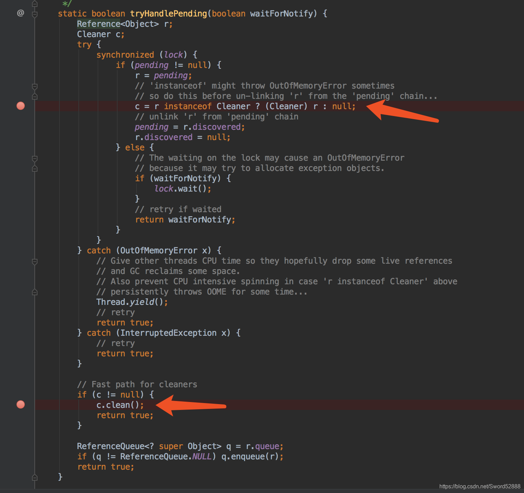Click 'if (pending != null) {' condition
The image size is (524, 493).
(x=168, y=65)
